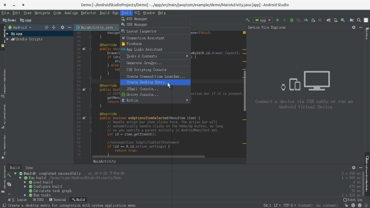The width and height of the screenshot is (370, 208).
Task: Open Device File Explorer settings gear
Action: coord(354,27)
